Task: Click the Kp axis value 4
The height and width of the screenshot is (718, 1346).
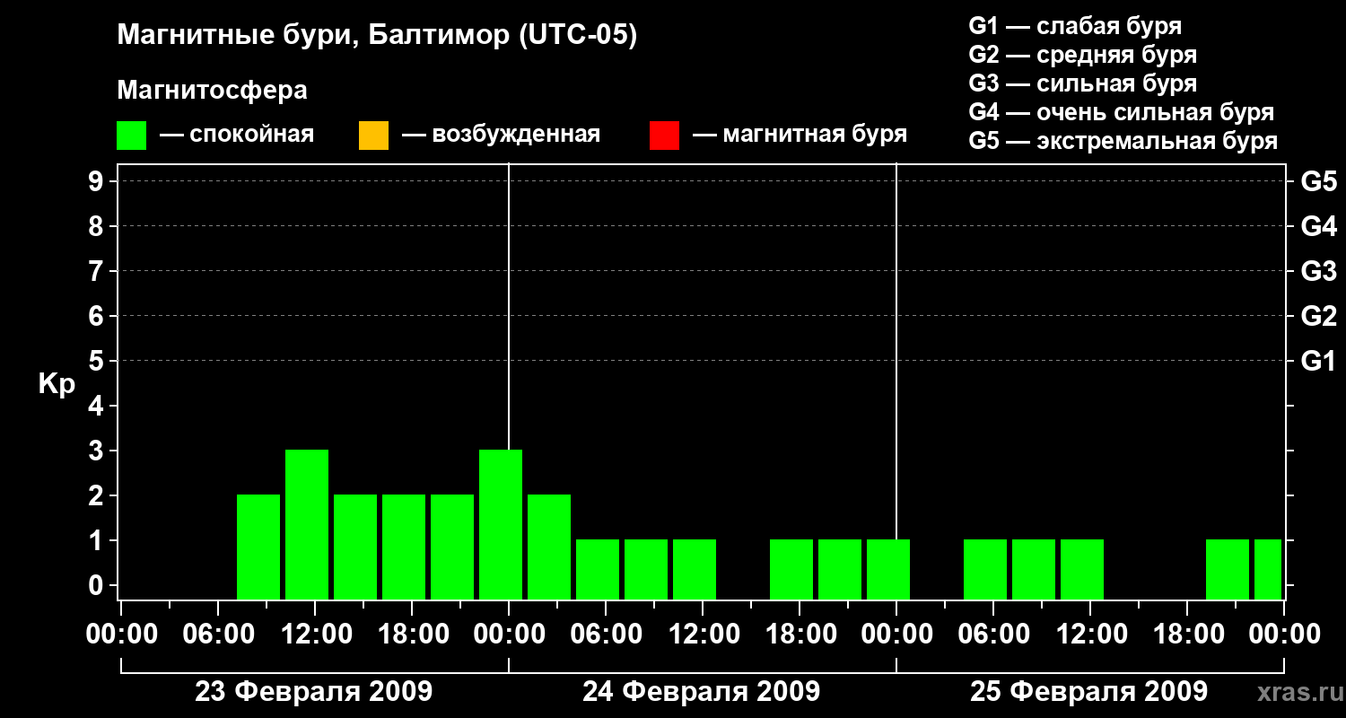Action: (98, 406)
